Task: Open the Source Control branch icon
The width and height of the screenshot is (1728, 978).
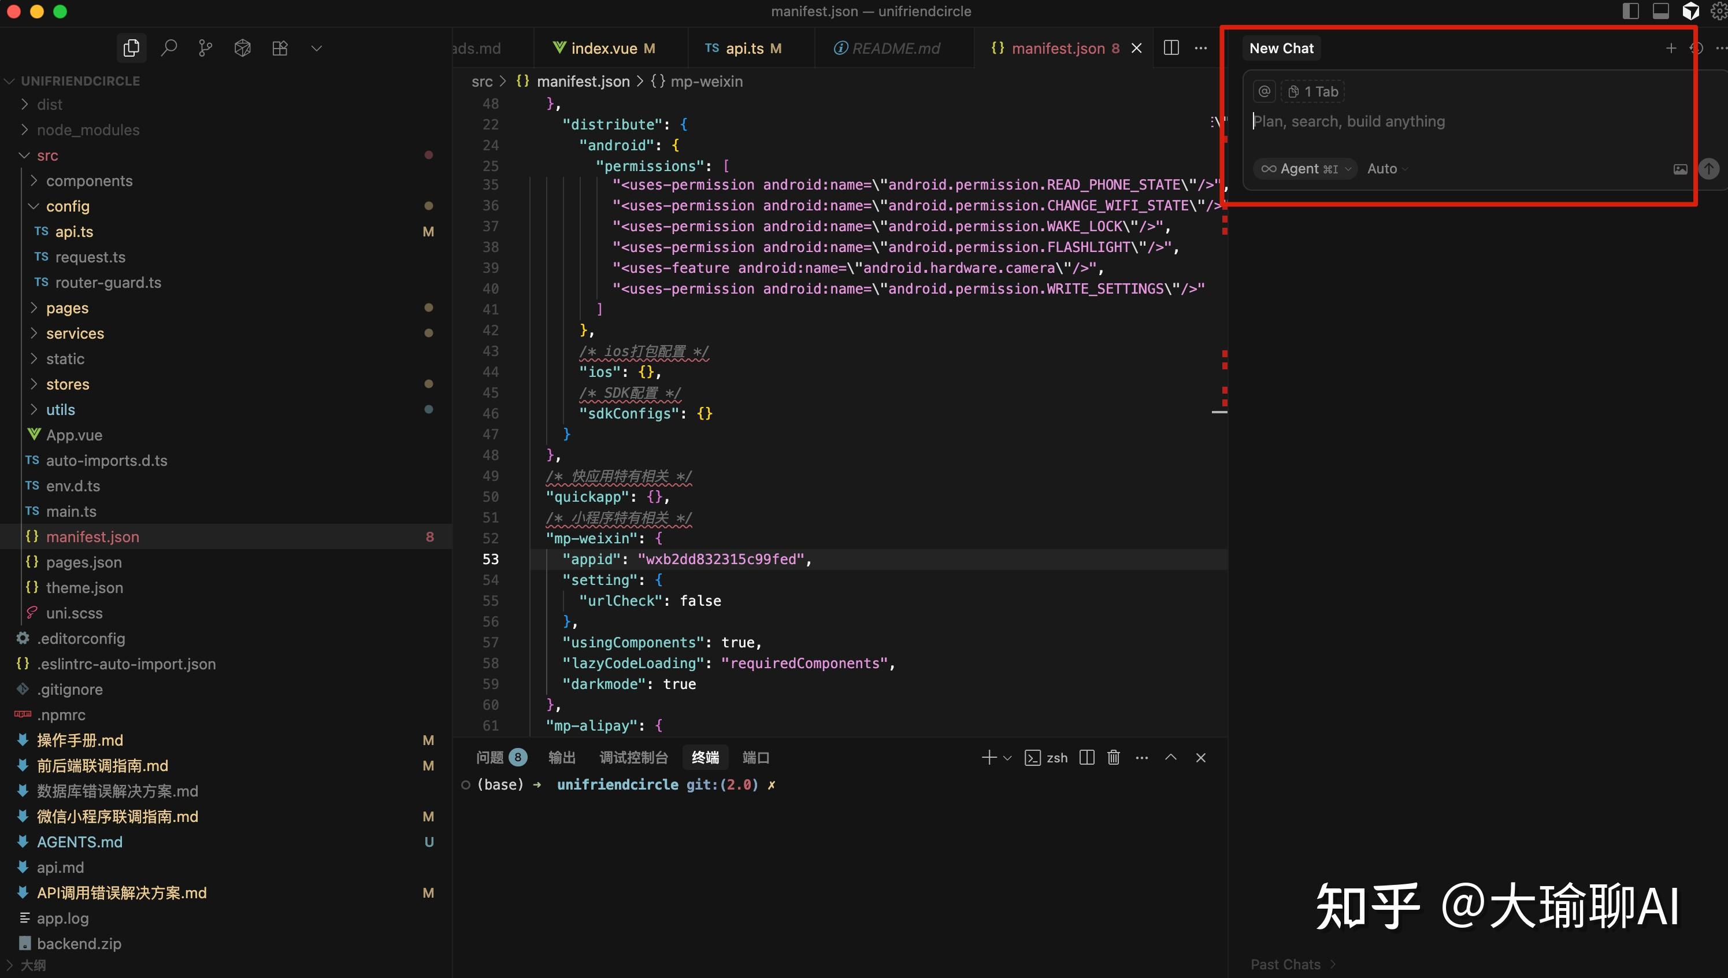Action: pyautogui.click(x=206, y=48)
